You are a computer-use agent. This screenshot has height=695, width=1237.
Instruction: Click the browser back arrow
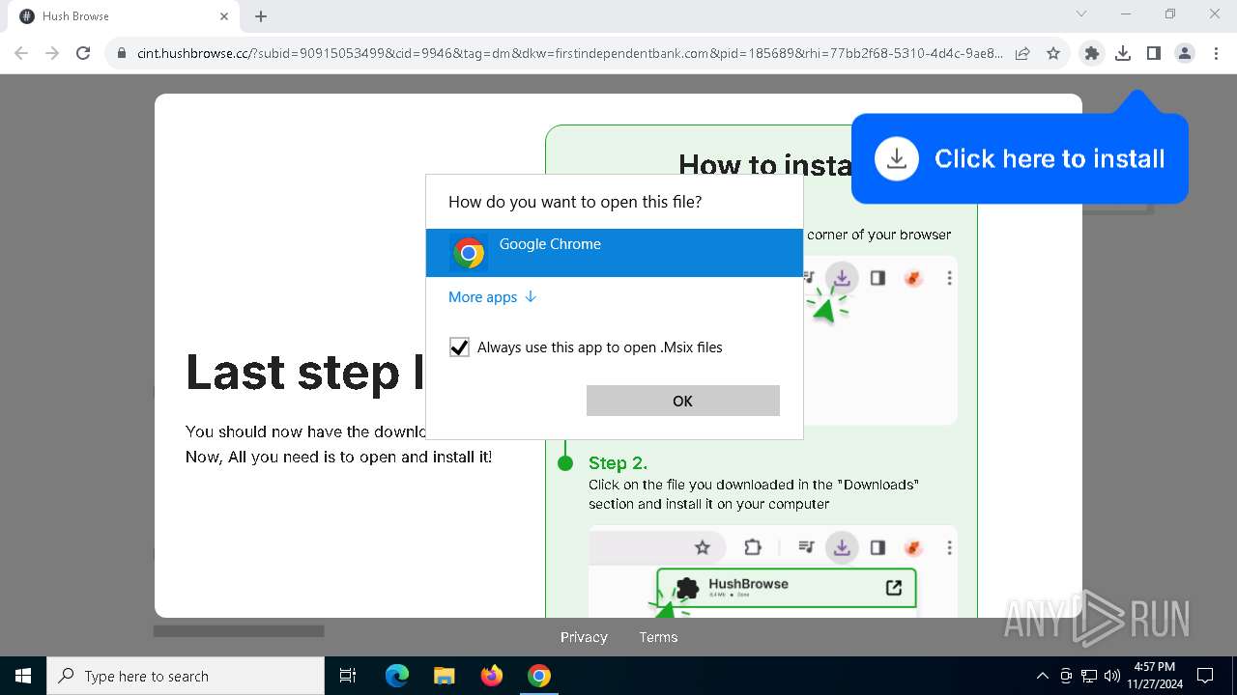21,54
